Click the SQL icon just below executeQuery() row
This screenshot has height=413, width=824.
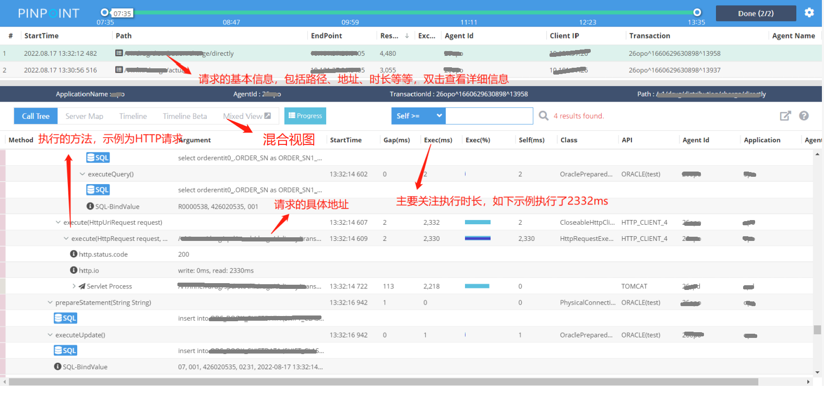click(x=98, y=190)
